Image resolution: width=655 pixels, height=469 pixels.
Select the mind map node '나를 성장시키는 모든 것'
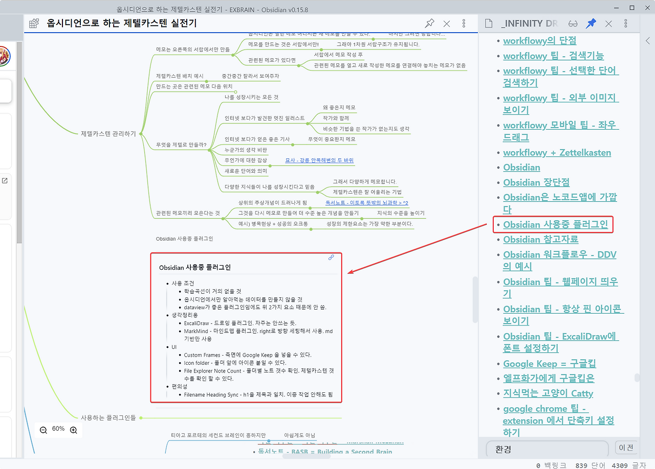click(x=252, y=97)
